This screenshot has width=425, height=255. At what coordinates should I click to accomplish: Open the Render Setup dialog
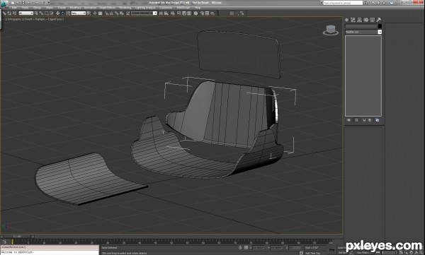[202, 13]
